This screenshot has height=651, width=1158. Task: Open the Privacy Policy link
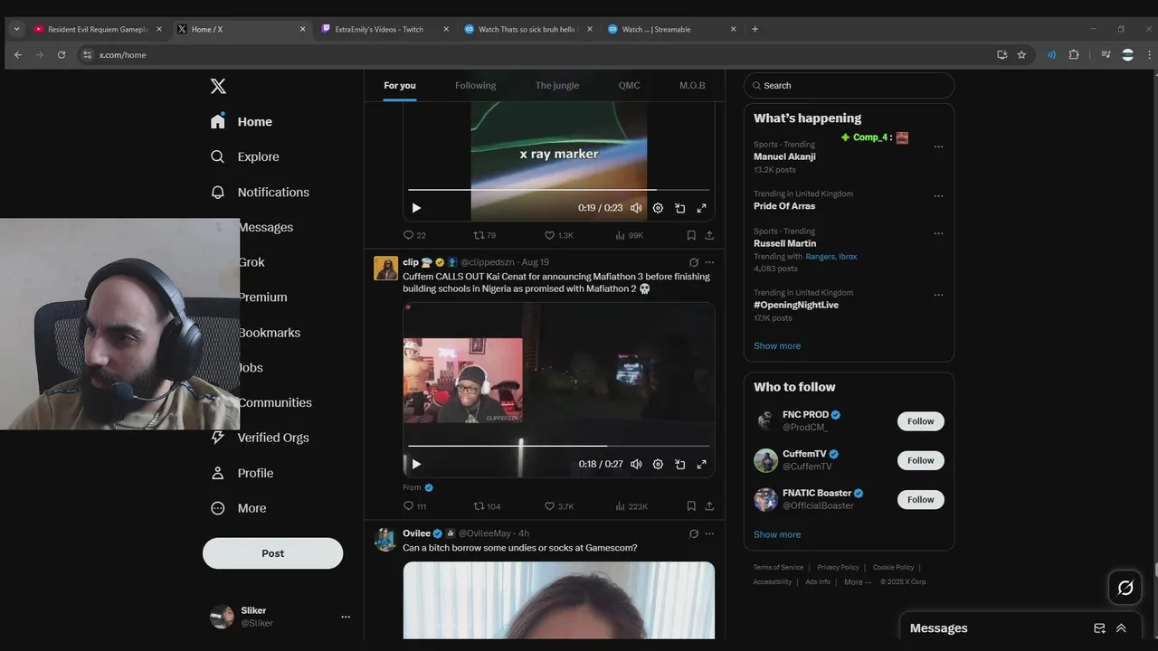click(x=838, y=568)
